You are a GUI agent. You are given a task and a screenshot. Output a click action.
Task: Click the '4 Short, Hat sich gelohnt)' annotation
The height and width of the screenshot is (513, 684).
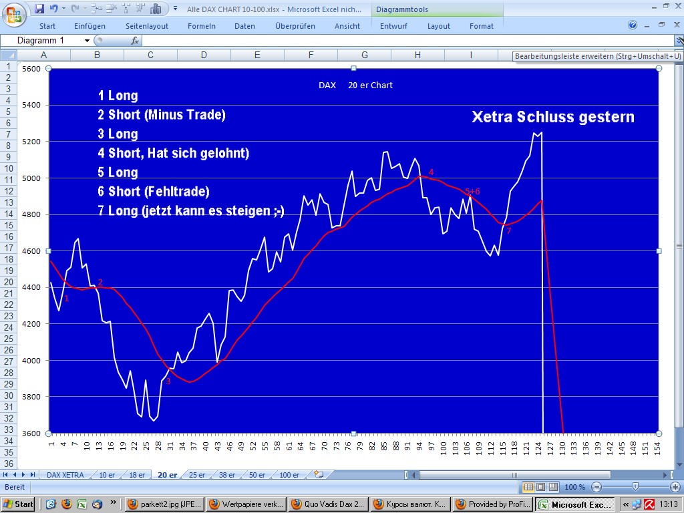tap(173, 153)
